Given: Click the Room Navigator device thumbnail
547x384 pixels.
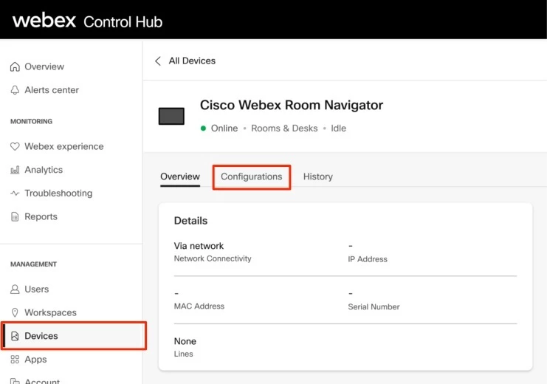Looking at the screenshot, I should coord(171,116).
